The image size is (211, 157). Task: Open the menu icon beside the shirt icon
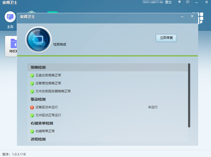(x=188, y=2)
